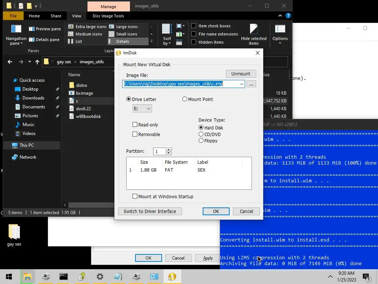Go up one folder level
The height and width of the screenshot is (284, 378).
[x=37, y=62]
